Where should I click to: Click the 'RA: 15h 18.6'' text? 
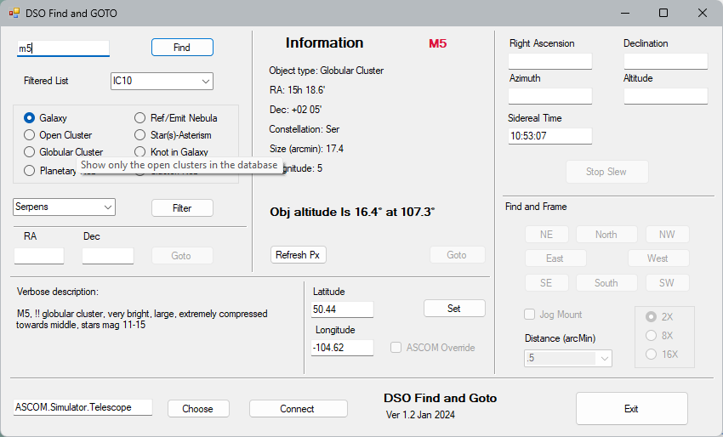tap(298, 90)
